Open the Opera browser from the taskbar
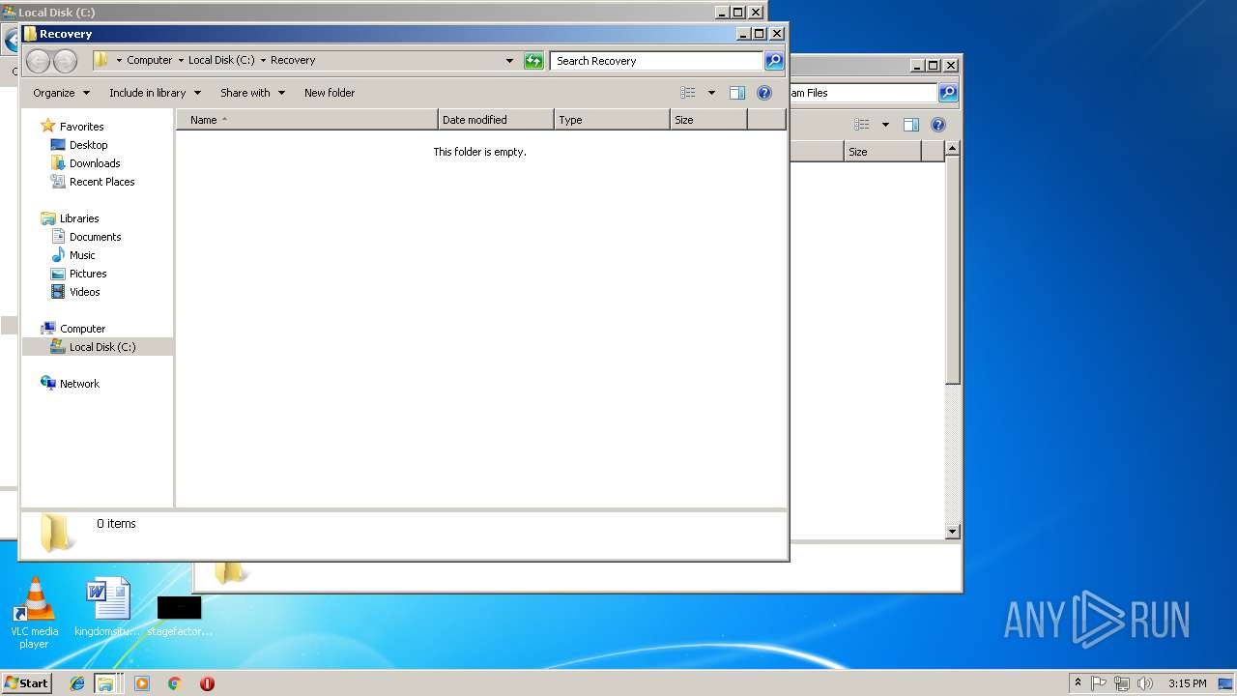The width and height of the screenshot is (1237, 696). click(207, 683)
